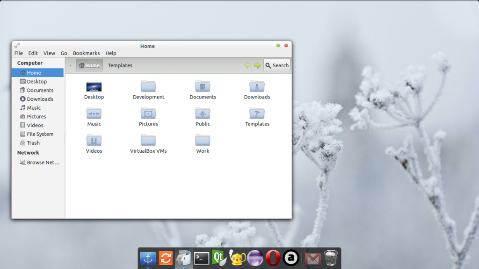Select the Development folder
The image size is (479, 269).
pyautogui.click(x=148, y=90)
